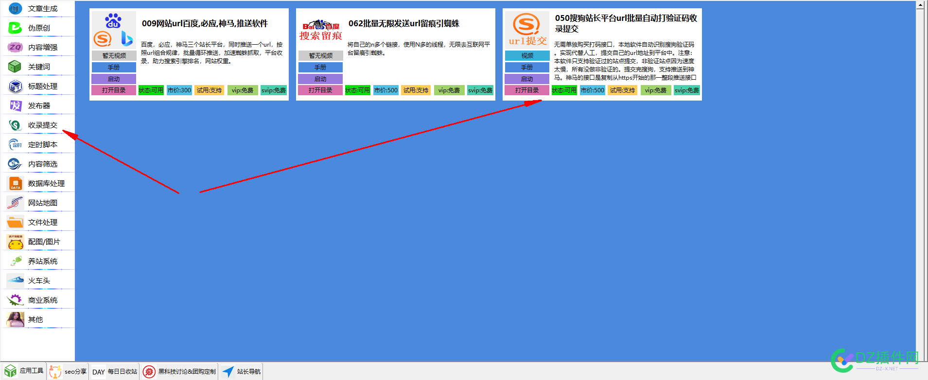The image size is (928, 380).
Task: Switch to the 站长导航 tab
Action: (241, 371)
